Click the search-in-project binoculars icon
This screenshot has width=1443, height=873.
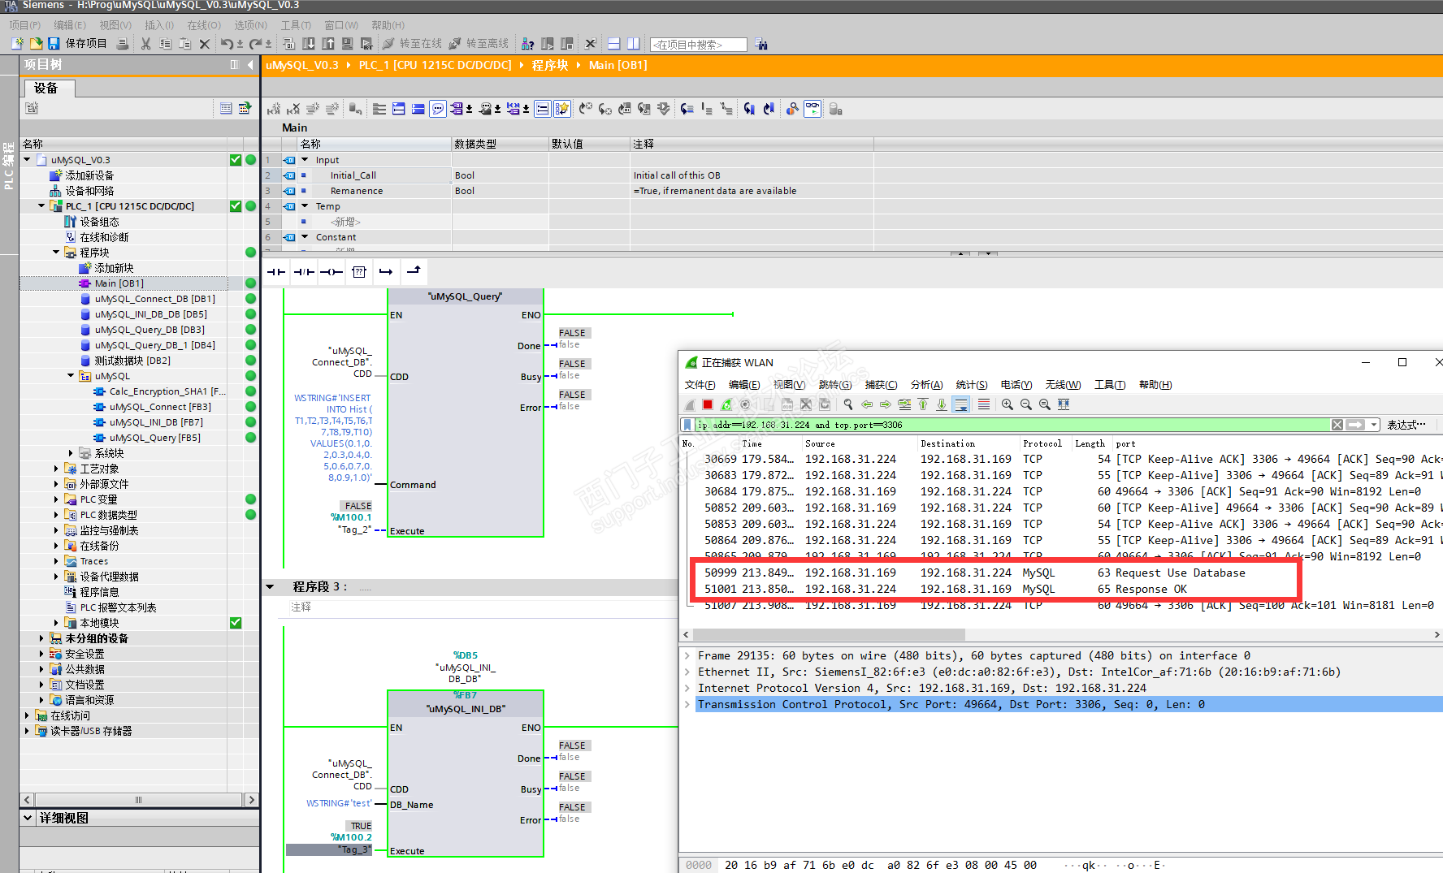coord(761,44)
